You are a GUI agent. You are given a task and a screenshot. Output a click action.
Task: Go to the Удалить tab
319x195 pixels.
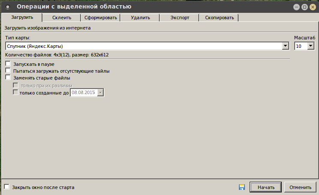point(140,18)
